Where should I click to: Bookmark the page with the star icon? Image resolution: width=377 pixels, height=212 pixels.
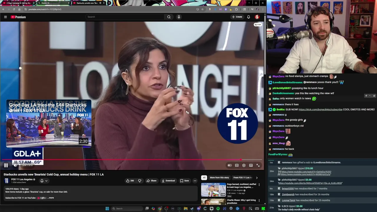[x=202, y=9]
